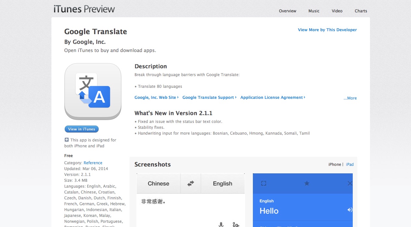Open the Overview menu item
Image resolution: width=411 pixels, height=227 pixels.
click(x=288, y=11)
